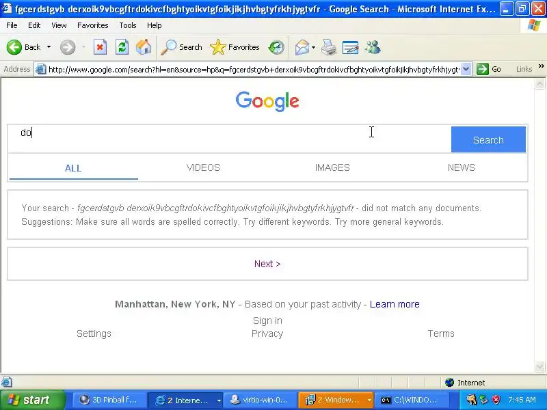Expand the Internet Explorer taskbar group arrow
The height and width of the screenshot is (410, 547).
(x=219, y=400)
